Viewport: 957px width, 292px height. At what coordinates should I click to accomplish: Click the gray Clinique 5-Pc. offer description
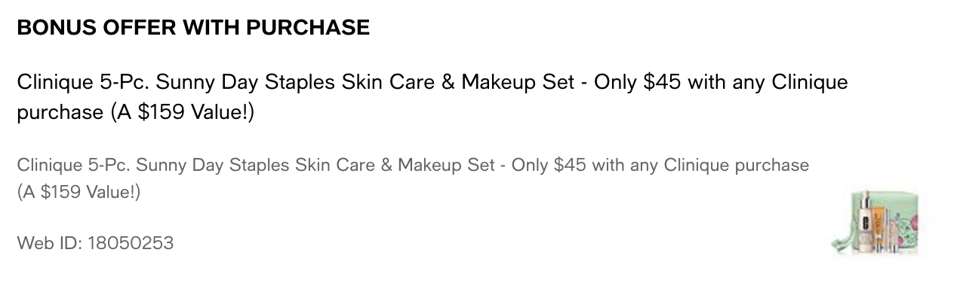tap(413, 179)
